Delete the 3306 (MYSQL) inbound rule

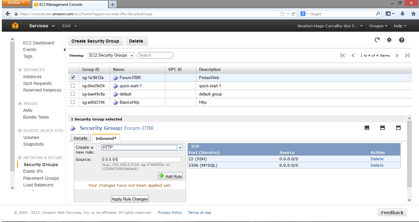pyautogui.click(x=377, y=165)
